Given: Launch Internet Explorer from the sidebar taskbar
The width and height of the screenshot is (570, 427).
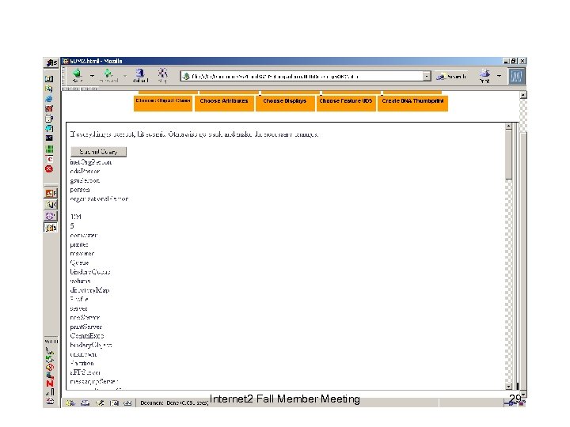Looking at the screenshot, I should coord(49,99).
